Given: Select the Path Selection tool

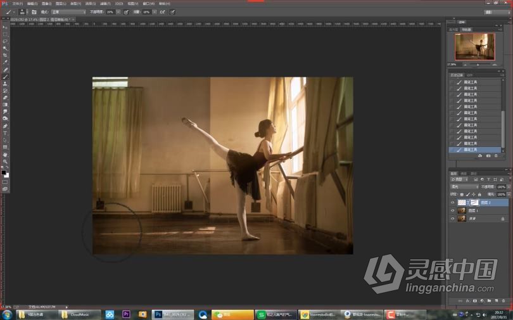Looking at the screenshot, I should [x=5, y=140].
